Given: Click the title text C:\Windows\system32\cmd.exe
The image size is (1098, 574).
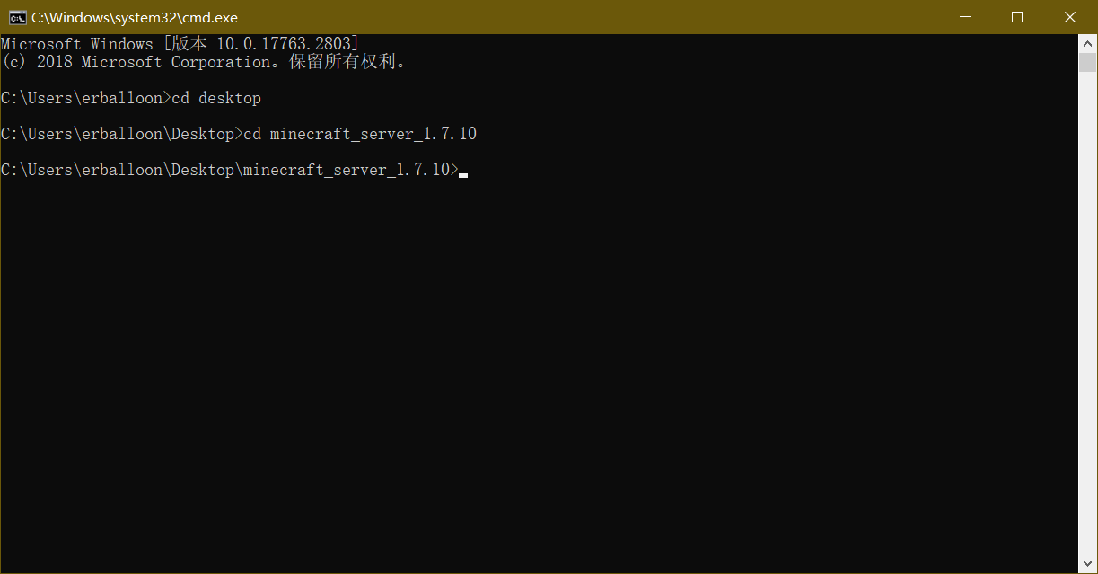Looking at the screenshot, I should [135, 17].
